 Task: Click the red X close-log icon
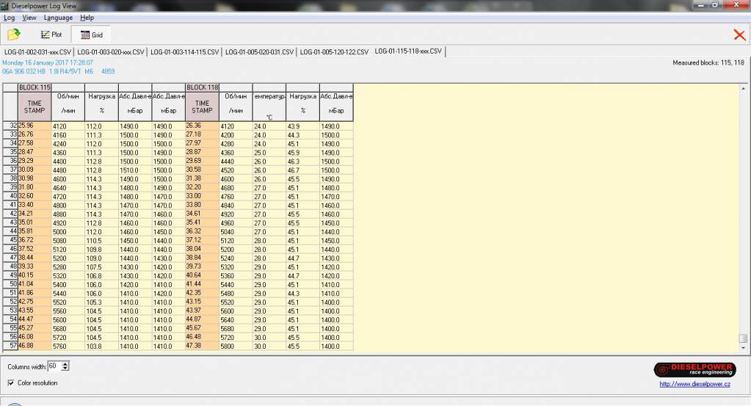pyautogui.click(x=739, y=35)
